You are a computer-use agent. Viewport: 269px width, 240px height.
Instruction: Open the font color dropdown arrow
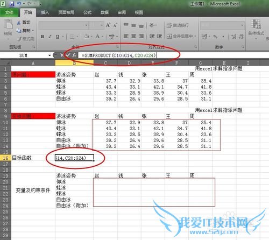click(103, 37)
